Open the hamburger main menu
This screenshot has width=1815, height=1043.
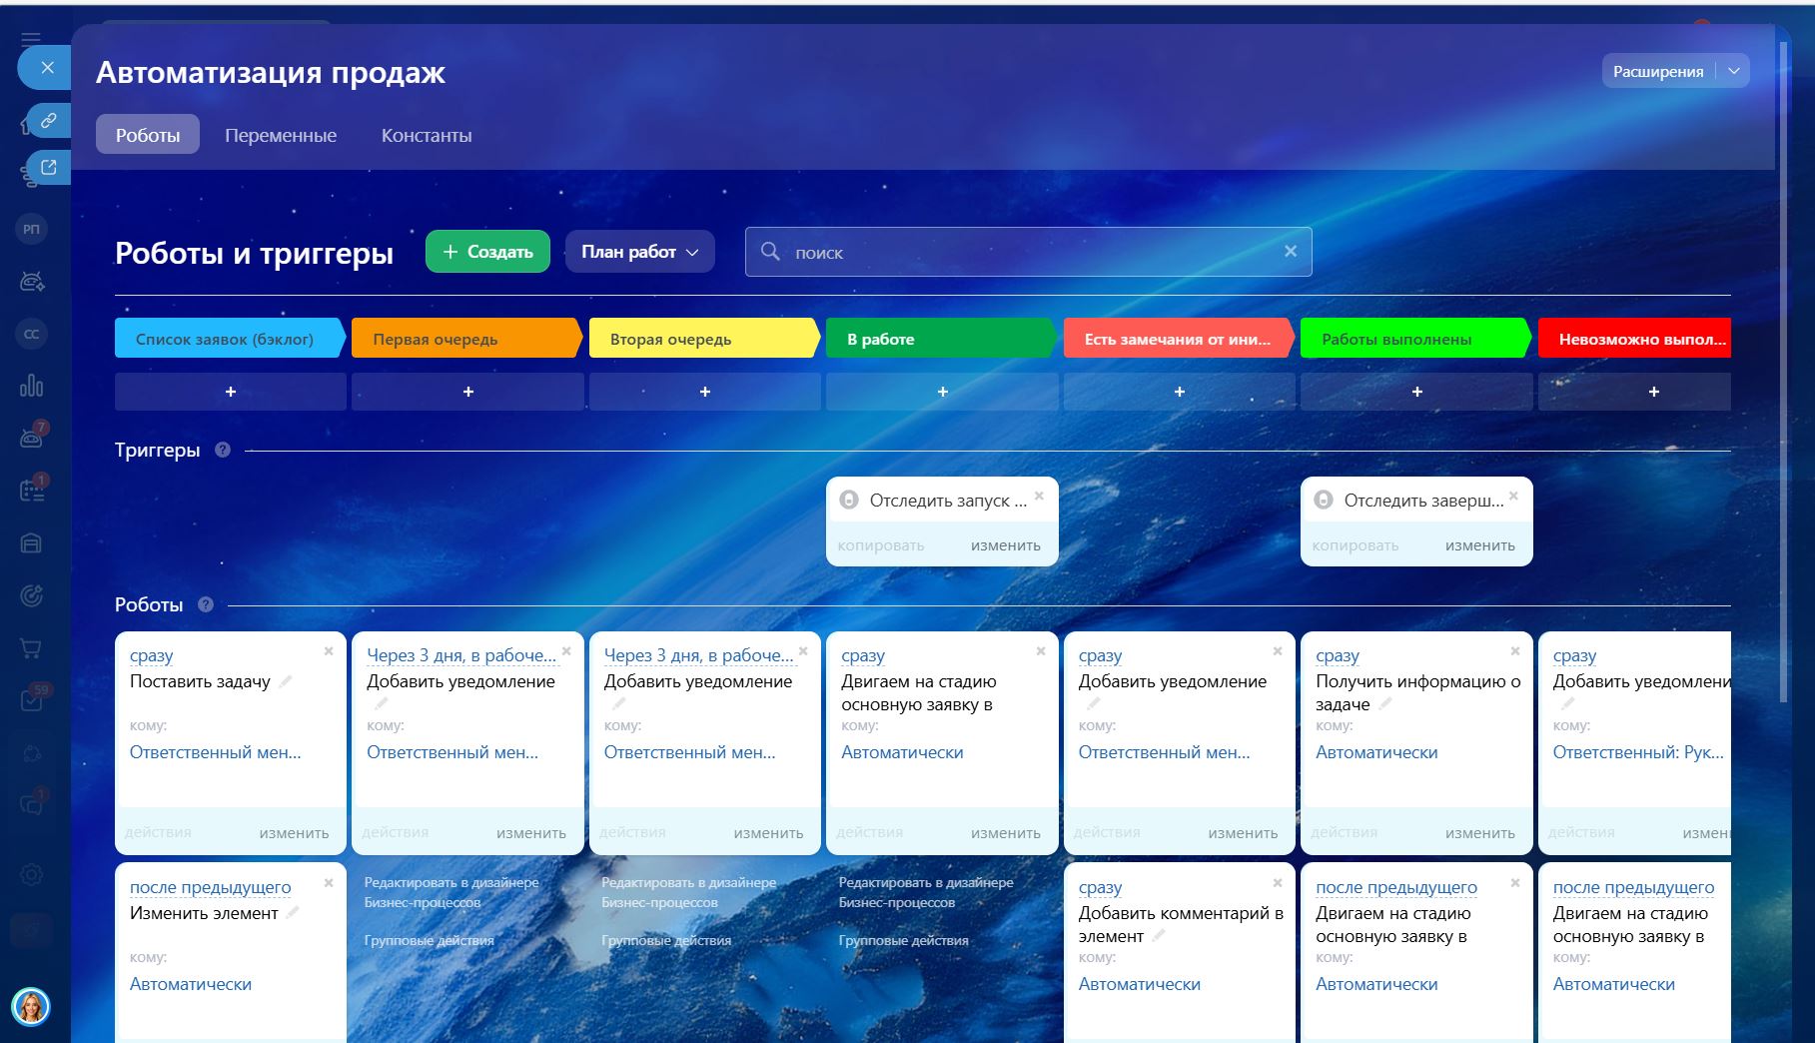pyautogui.click(x=31, y=39)
